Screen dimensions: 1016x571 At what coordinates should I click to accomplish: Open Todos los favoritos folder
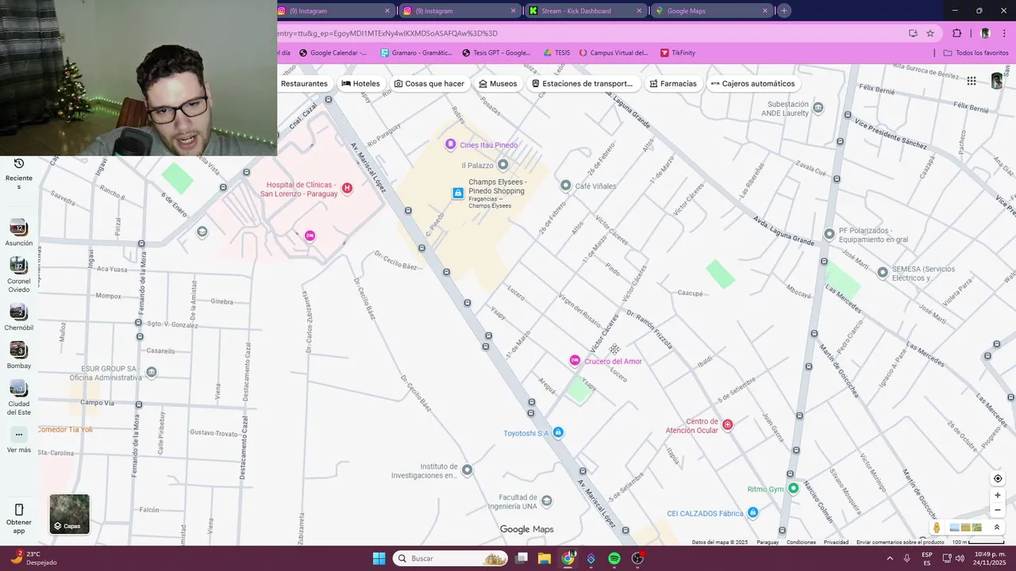[x=976, y=53]
